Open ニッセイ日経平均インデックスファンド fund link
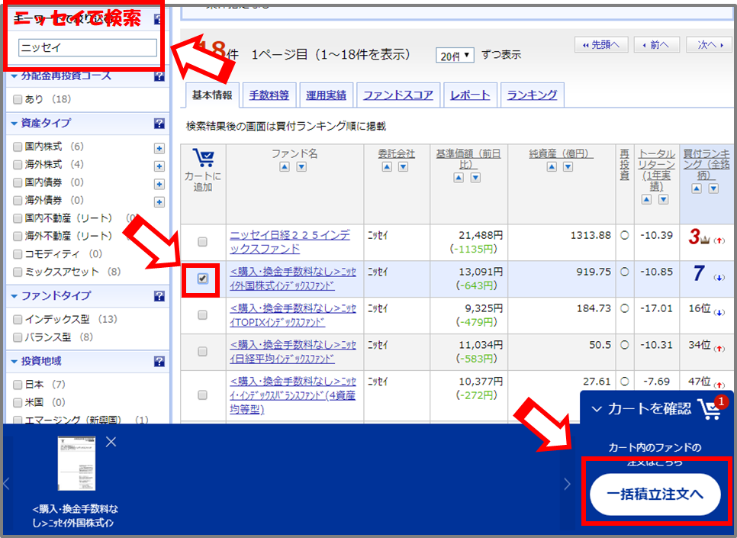Screen dimensions: 737x538 (292, 351)
